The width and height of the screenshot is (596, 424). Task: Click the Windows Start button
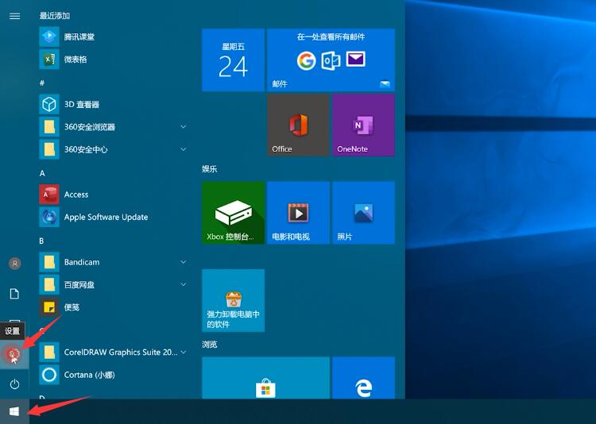[14, 411]
